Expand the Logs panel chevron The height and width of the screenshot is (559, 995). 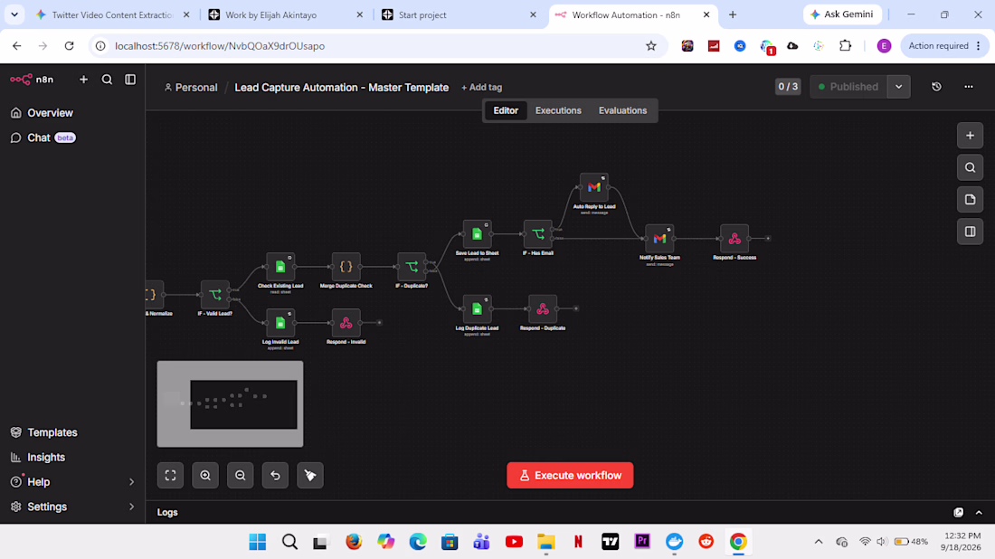[979, 512]
